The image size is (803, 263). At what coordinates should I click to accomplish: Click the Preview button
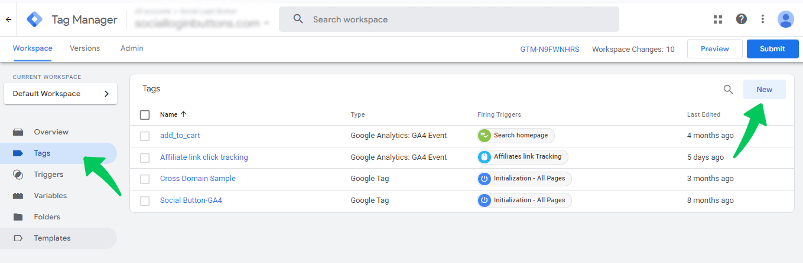714,49
